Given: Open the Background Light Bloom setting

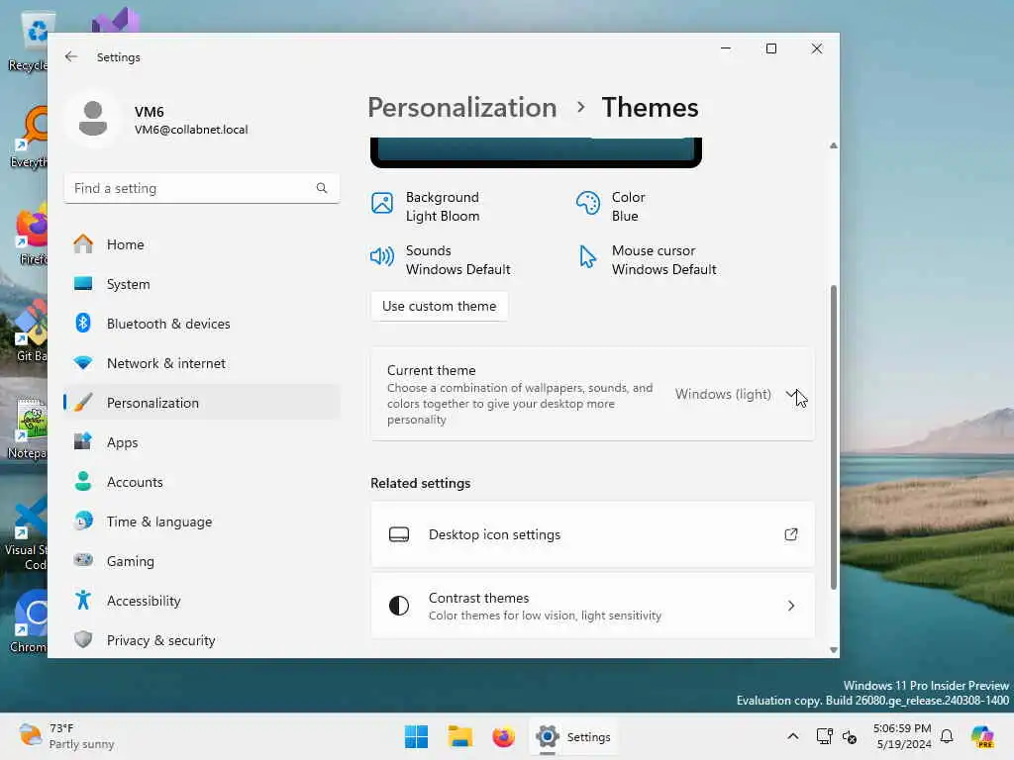Looking at the screenshot, I should (427, 206).
